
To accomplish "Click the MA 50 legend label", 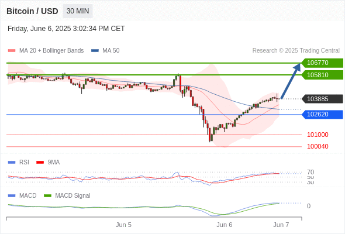I will tap(111, 51).
